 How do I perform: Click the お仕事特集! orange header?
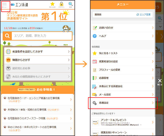tap(37, 90)
